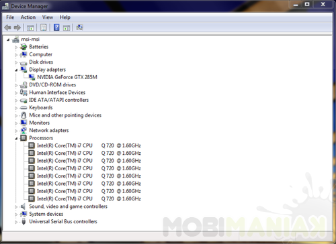Select the 'Network adapters' label
The width and height of the screenshot is (336, 244).
(x=49, y=131)
